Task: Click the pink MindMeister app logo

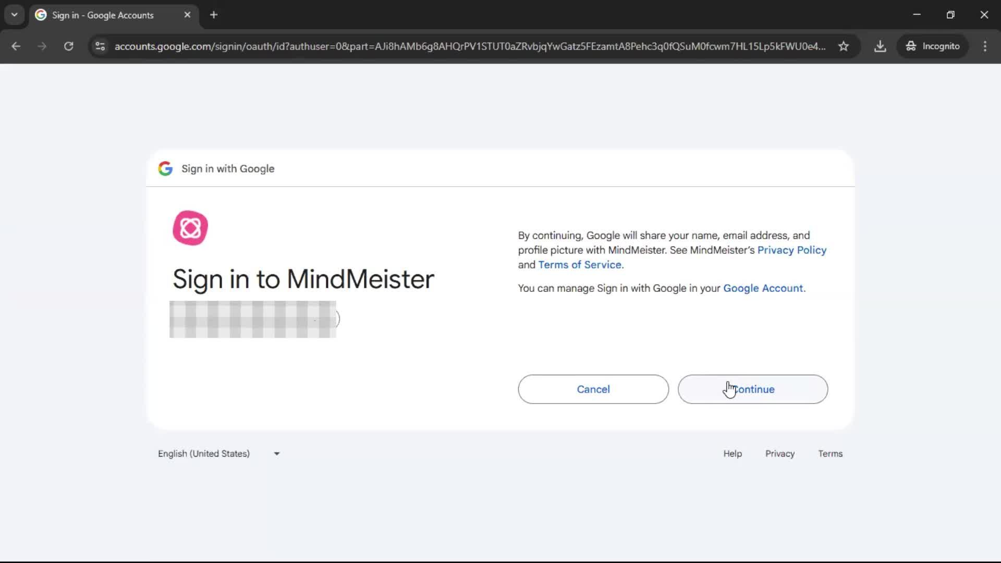Action: click(190, 228)
